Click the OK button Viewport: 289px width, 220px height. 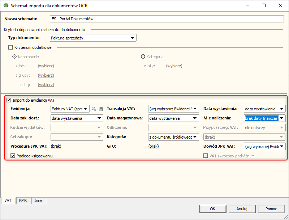click(x=213, y=209)
